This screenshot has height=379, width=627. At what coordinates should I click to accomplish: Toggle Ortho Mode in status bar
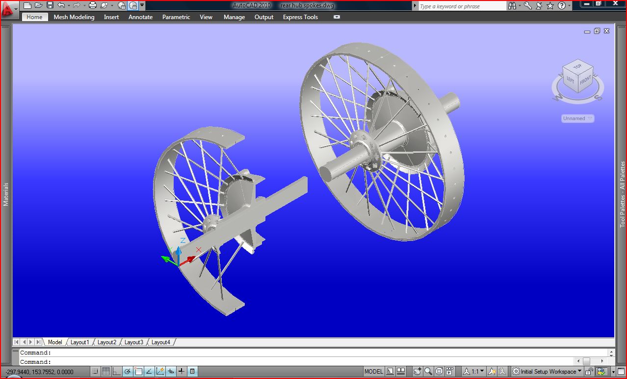(x=116, y=372)
